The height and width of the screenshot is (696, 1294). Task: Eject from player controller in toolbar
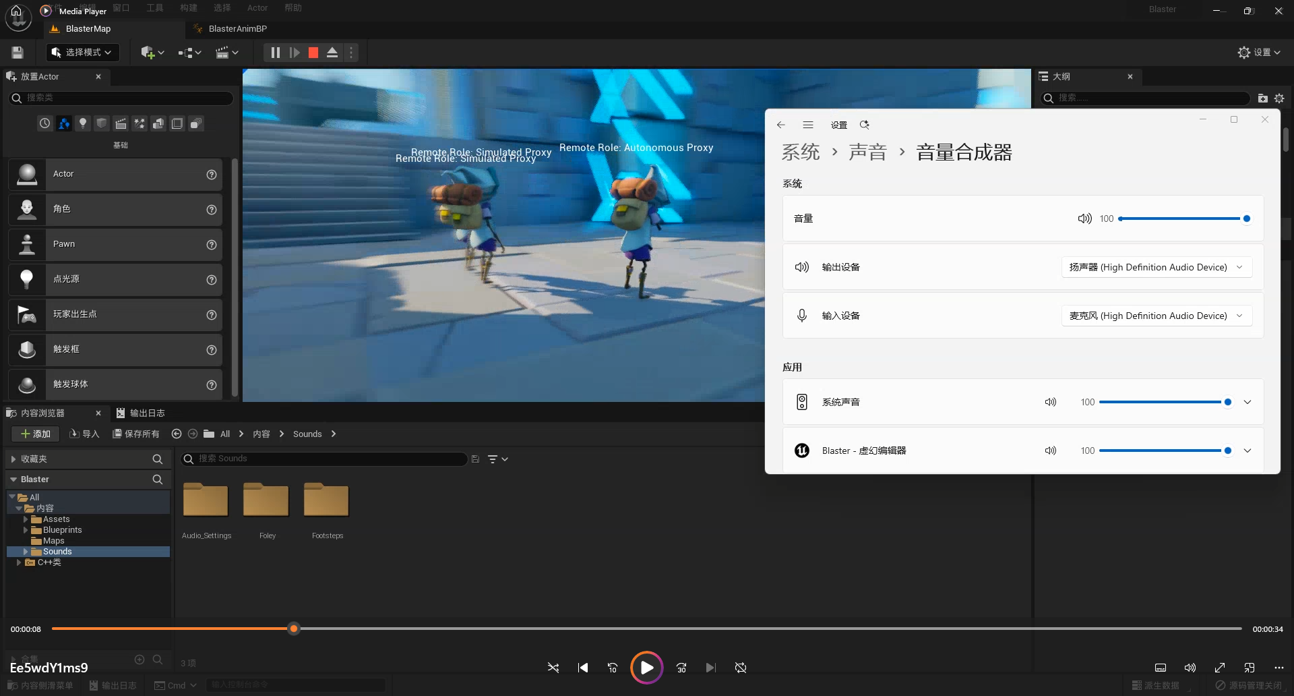tap(332, 53)
